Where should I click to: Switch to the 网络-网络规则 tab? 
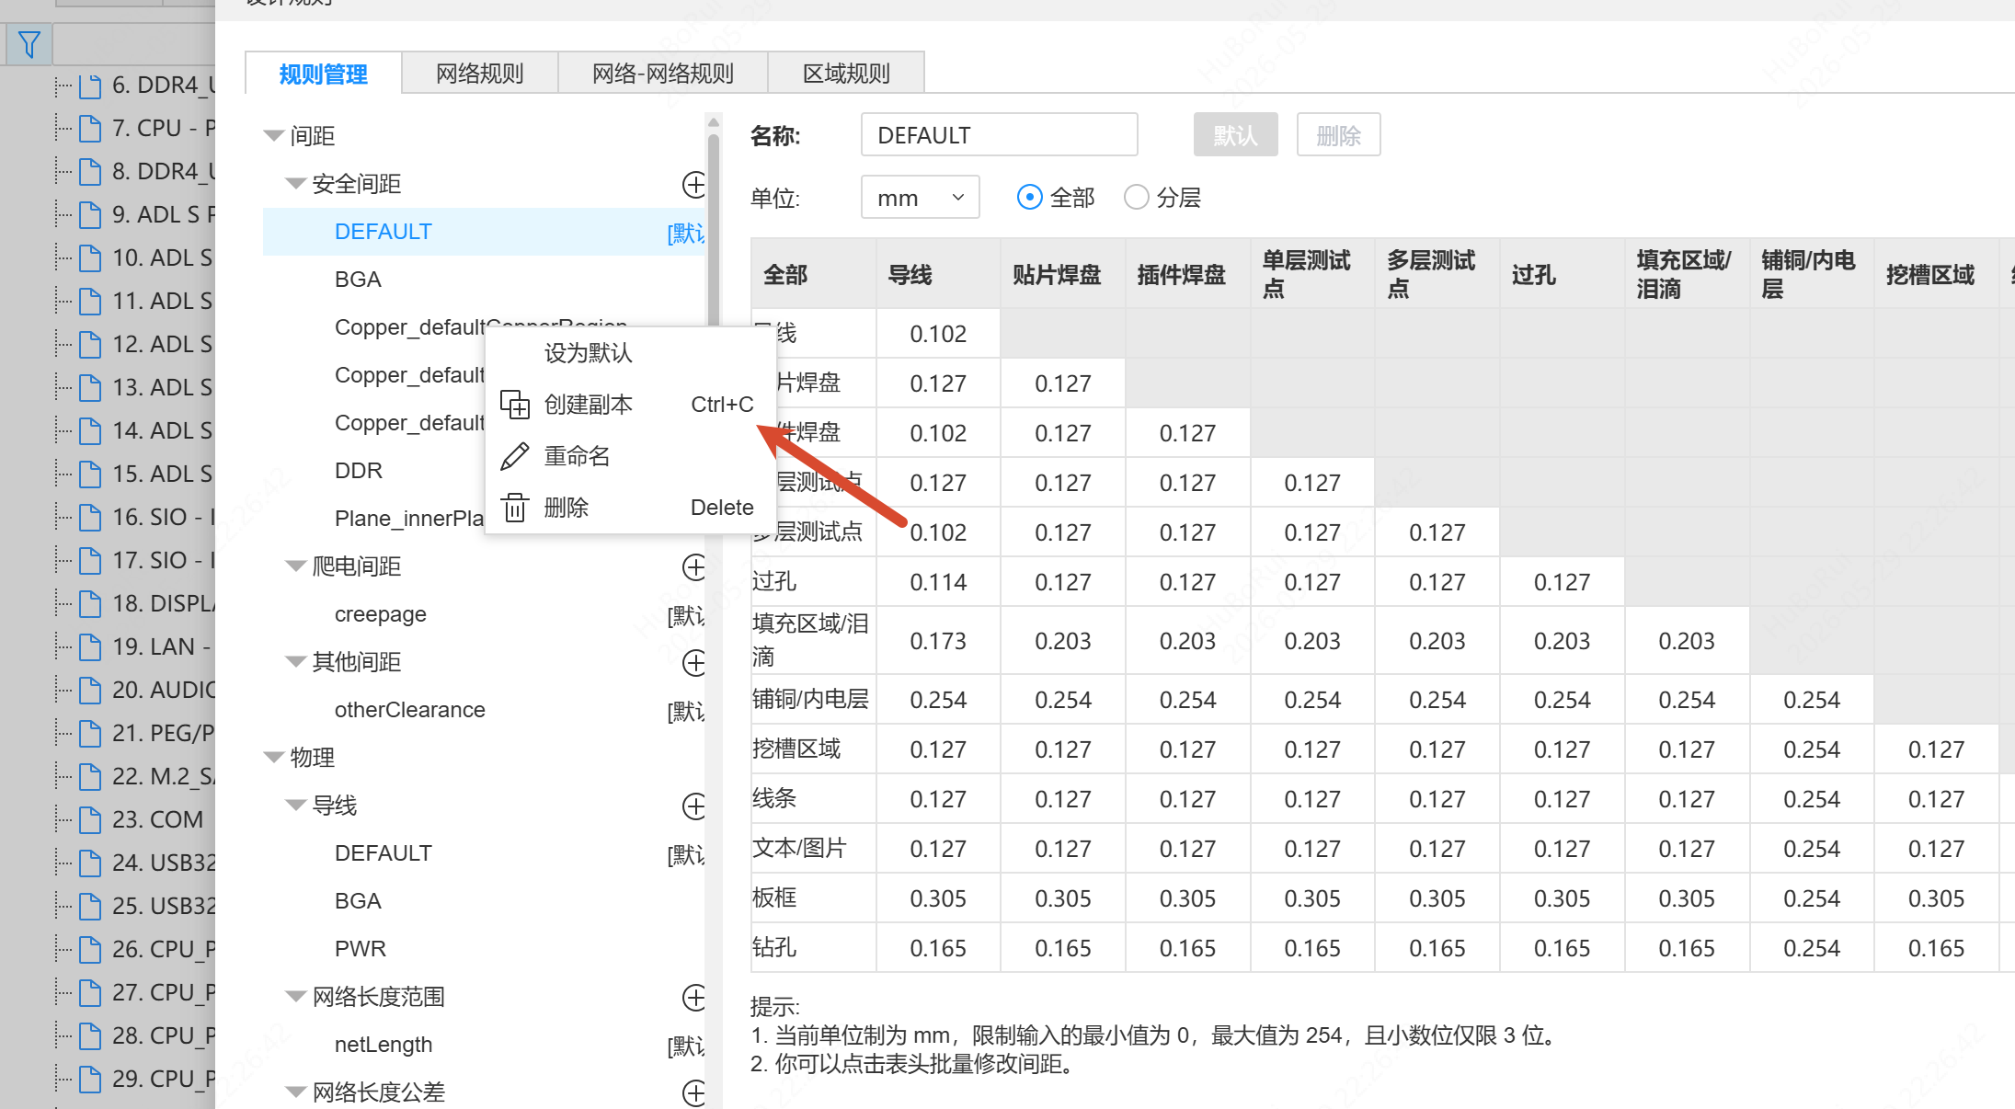[x=663, y=74]
